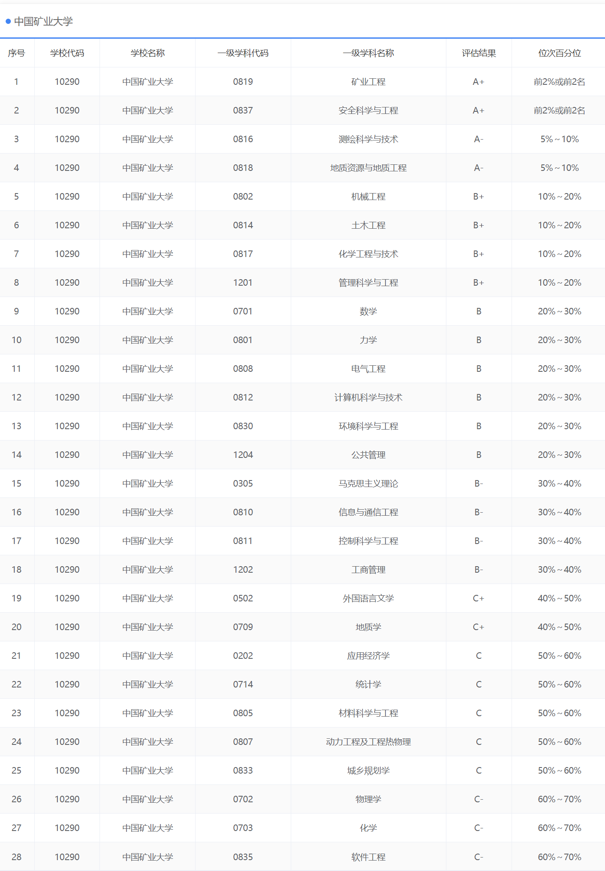Select the 动力工程及工程热物理 cell

coord(368,742)
